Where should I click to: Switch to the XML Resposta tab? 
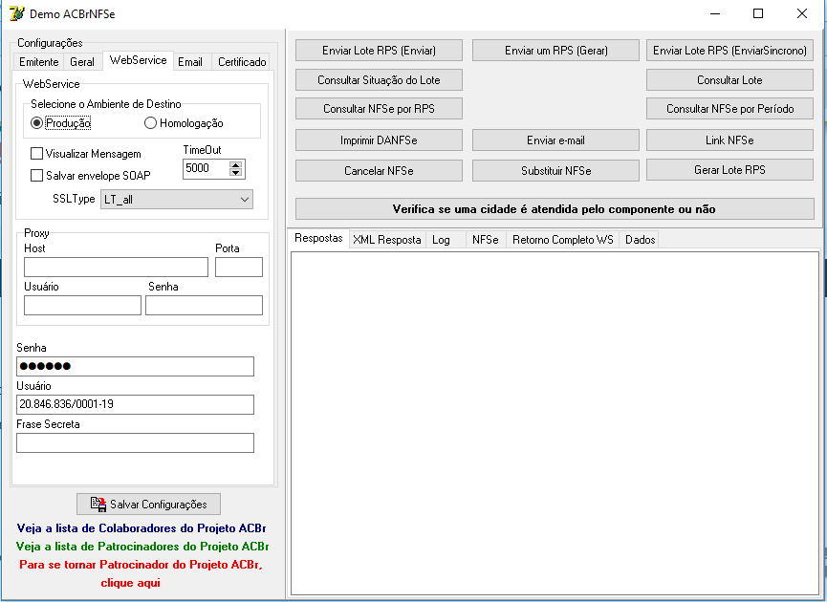tap(387, 240)
